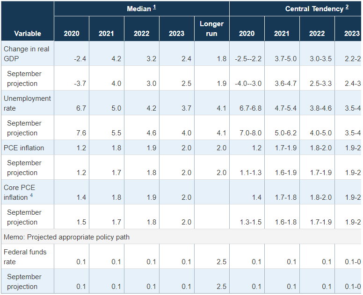Select GDP central tendency 2020 range -2.5--2.2

click(x=248, y=59)
